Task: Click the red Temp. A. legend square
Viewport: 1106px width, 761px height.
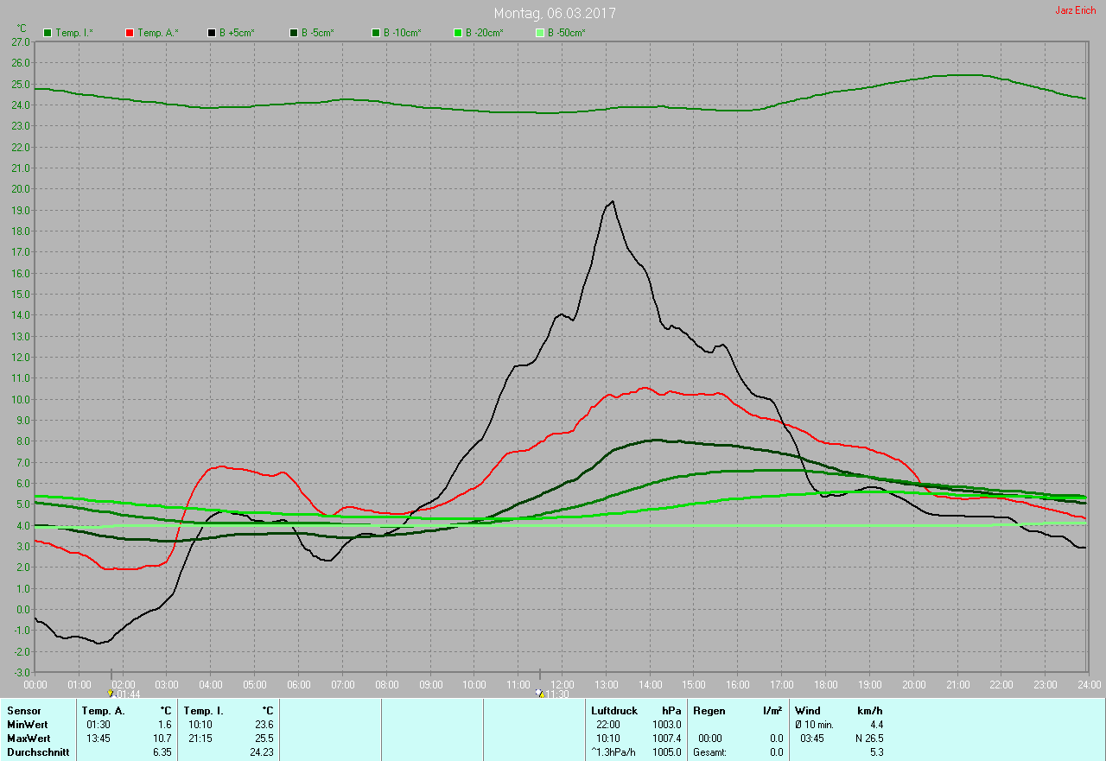Action: click(x=130, y=33)
